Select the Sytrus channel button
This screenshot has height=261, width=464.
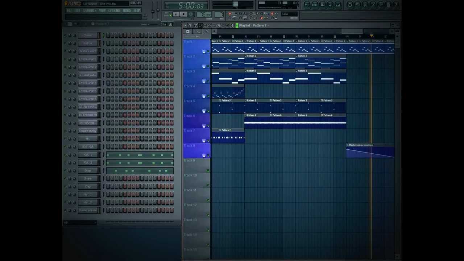click(88, 43)
